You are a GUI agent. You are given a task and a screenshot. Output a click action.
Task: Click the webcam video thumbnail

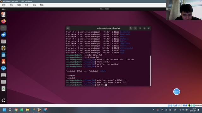[184, 10]
